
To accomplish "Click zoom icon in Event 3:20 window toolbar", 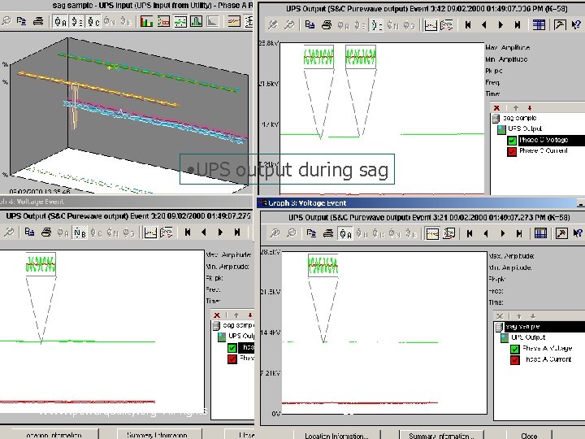I will [x=9, y=233].
